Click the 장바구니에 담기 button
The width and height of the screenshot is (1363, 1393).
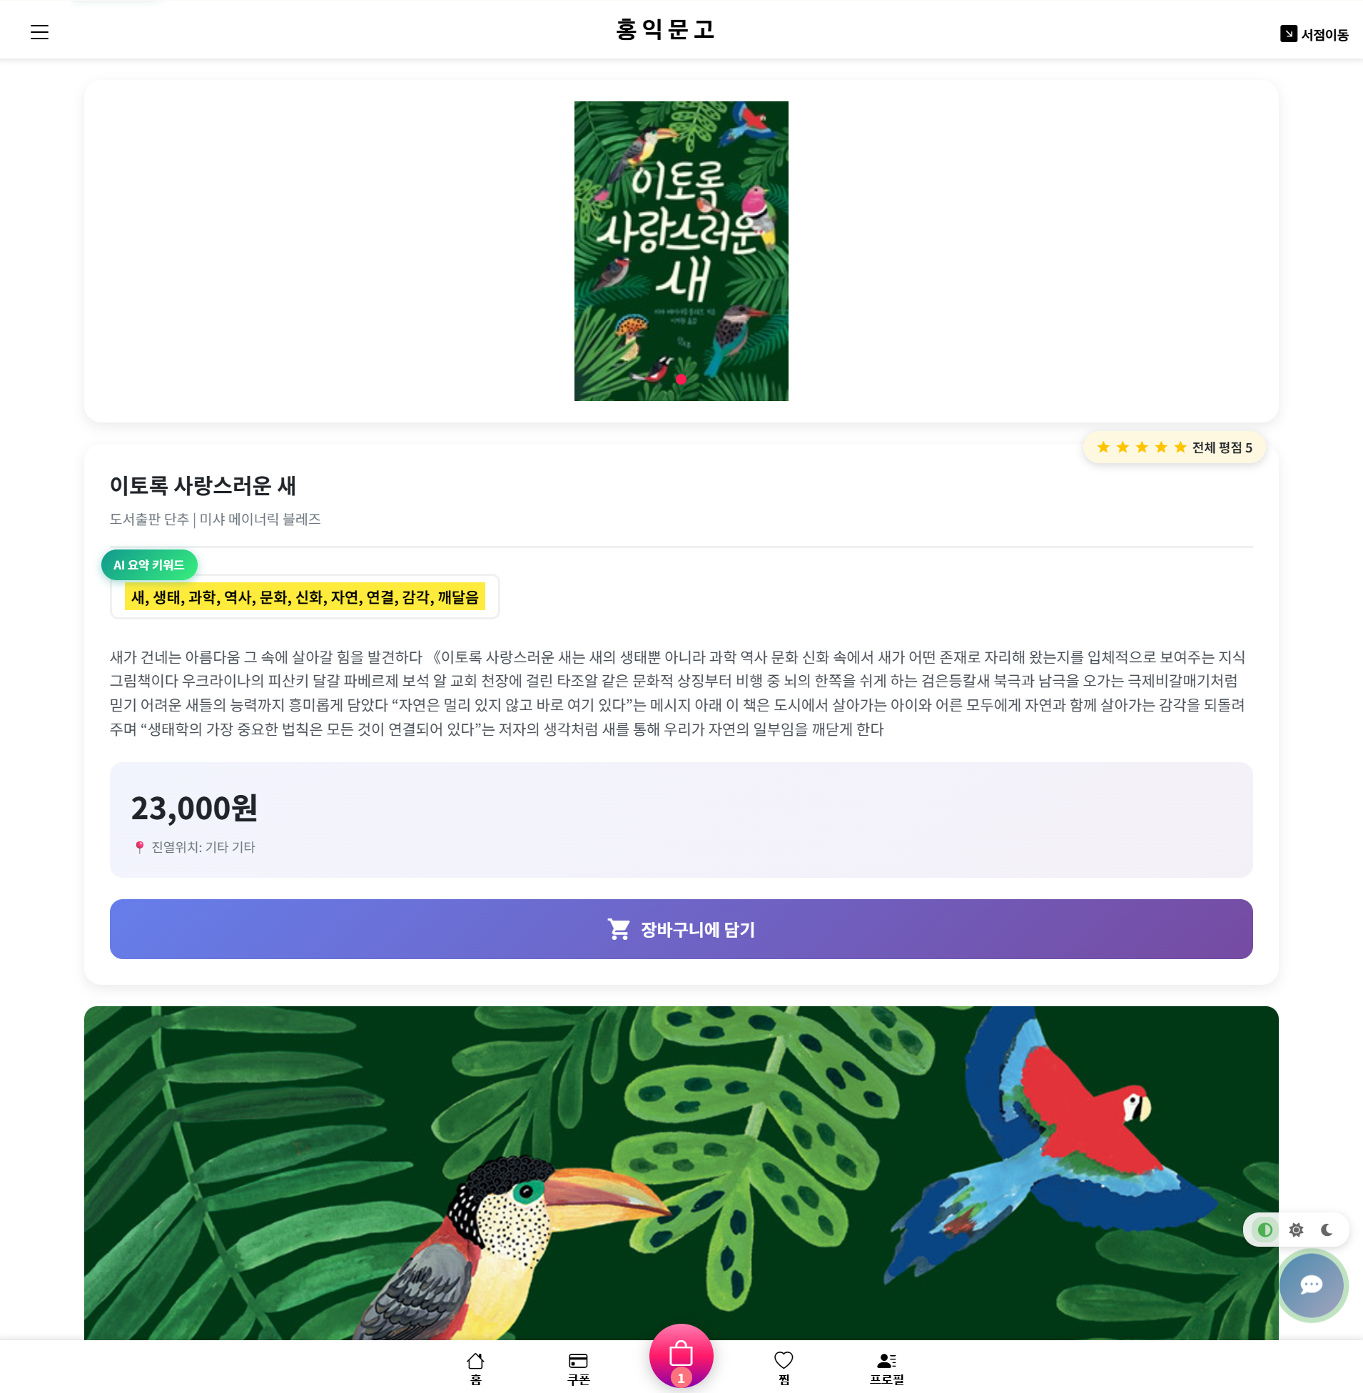[x=681, y=928]
